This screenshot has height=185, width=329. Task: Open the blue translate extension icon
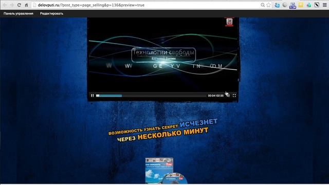(x=277, y=5)
